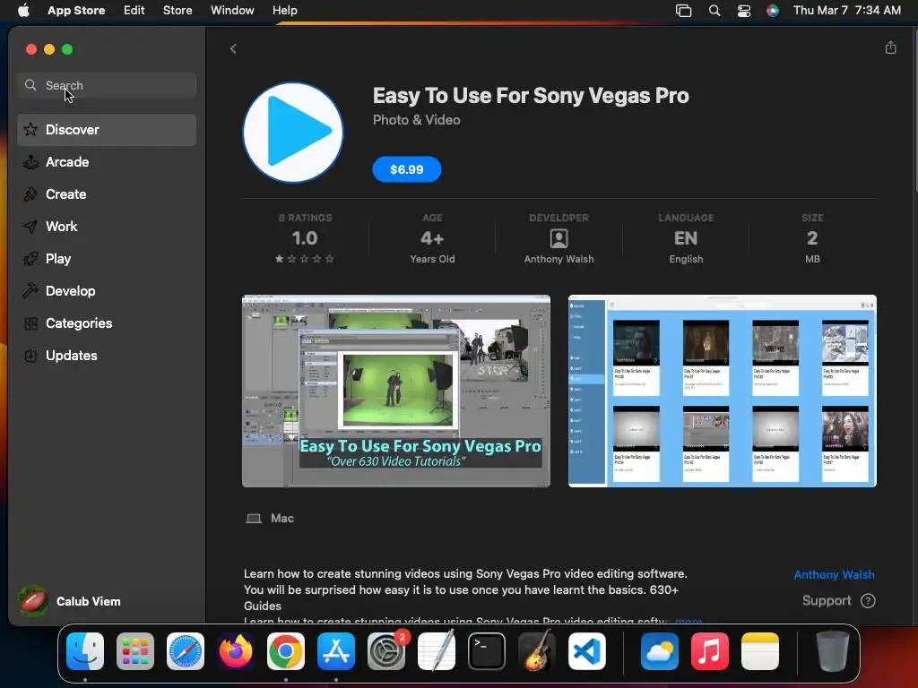The height and width of the screenshot is (688, 918).
Task: Click the Mac compatibility label
Action: click(270, 519)
